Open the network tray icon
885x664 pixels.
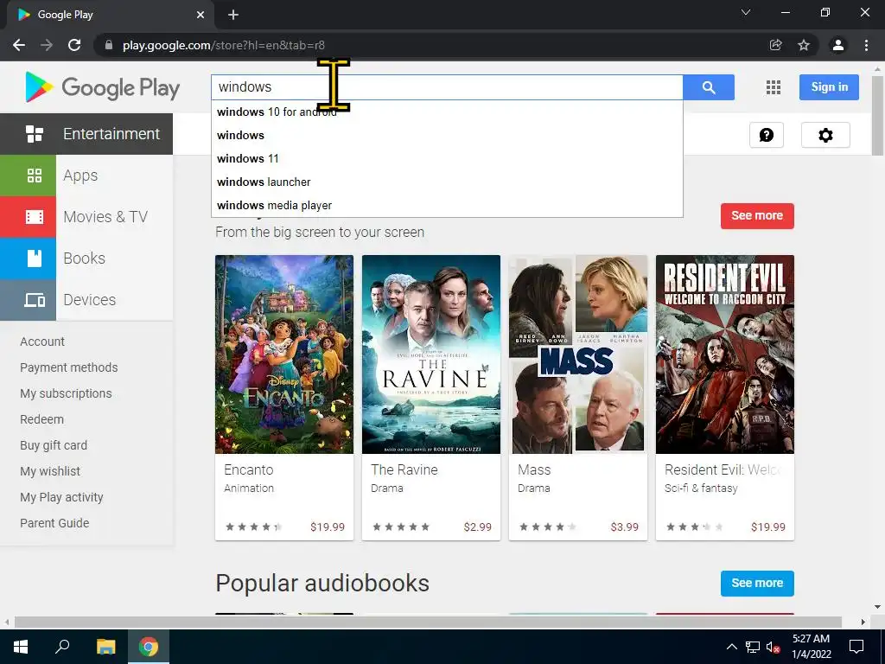(x=753, y=647)
